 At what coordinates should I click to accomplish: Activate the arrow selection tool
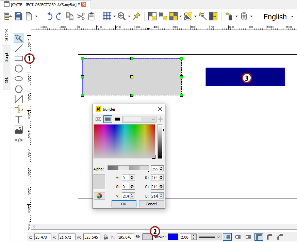coord(19,38)
